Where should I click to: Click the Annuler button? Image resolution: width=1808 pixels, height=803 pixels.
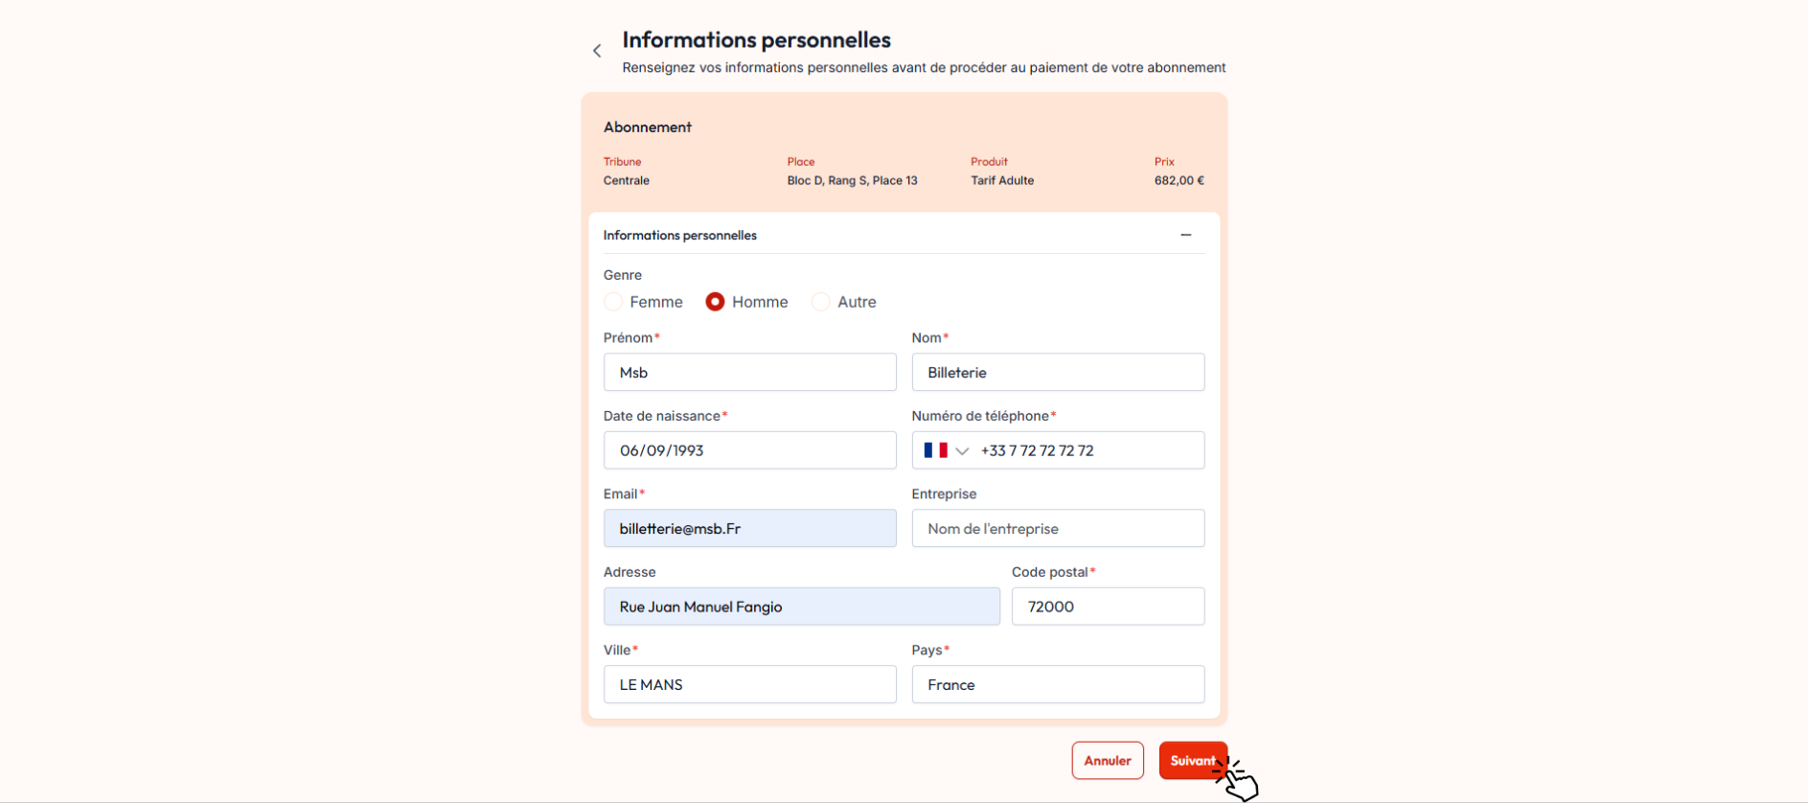[x=1108, y=761]
